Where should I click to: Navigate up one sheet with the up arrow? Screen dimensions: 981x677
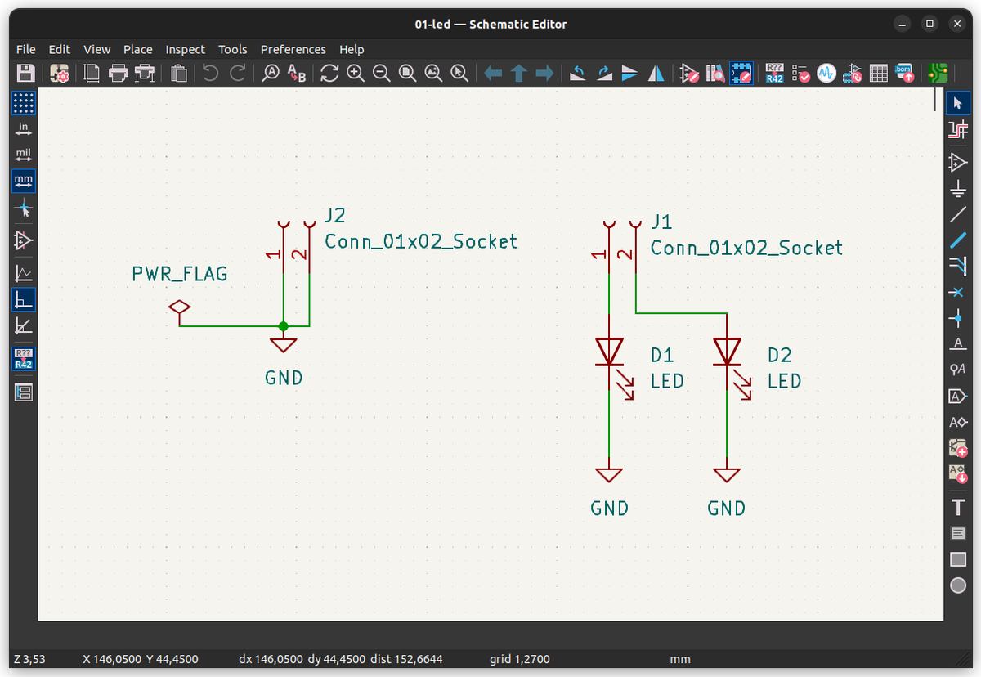tap(519, 74)
